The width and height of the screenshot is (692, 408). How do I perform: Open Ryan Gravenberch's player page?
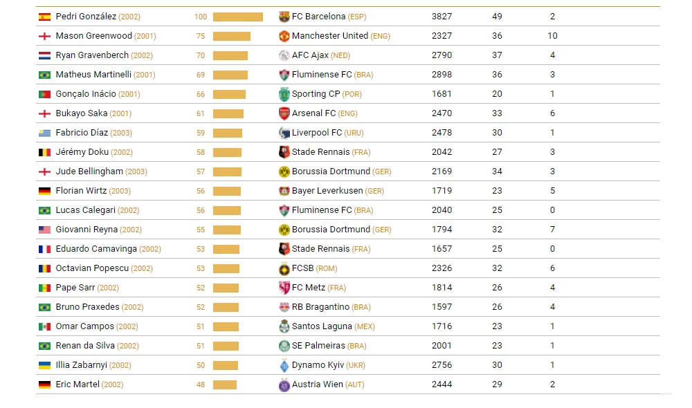click(x=93, y=55)
